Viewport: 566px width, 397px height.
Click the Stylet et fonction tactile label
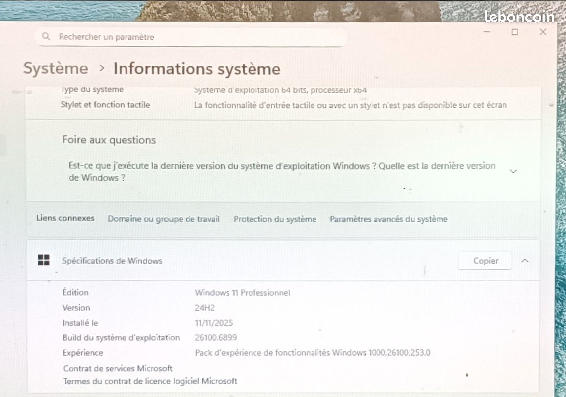point(105,105)
